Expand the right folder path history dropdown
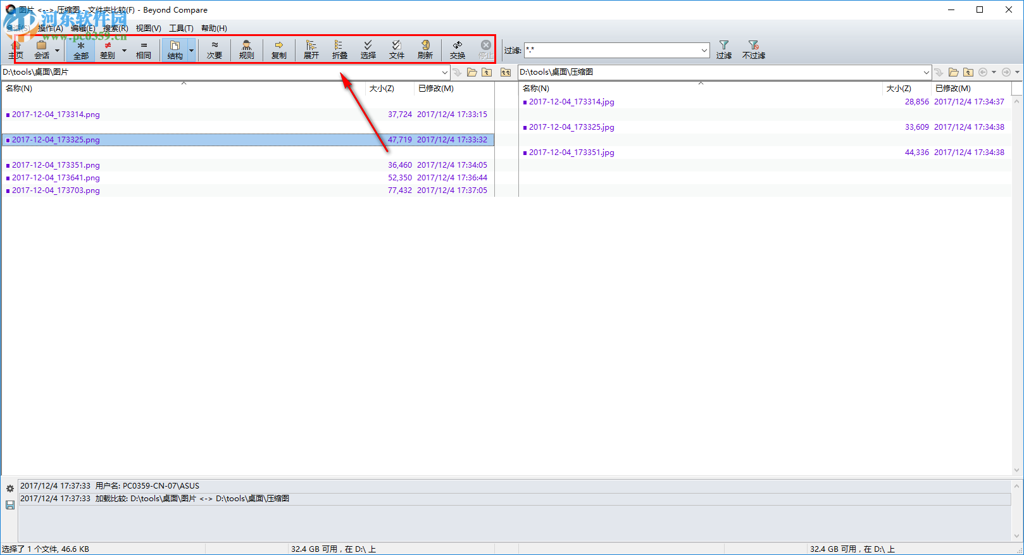This screenshot has width=1024, height=555. pos(927,72)
